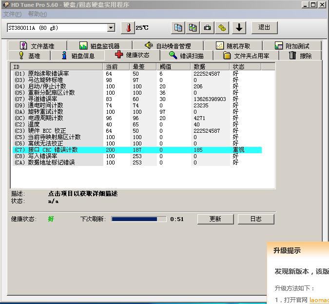Image resolution: width=329 pixels, height=304 pixels.
Task: Select highlighted row (C7) 接口 CRC 错误计数
Action: click(137, 150)
